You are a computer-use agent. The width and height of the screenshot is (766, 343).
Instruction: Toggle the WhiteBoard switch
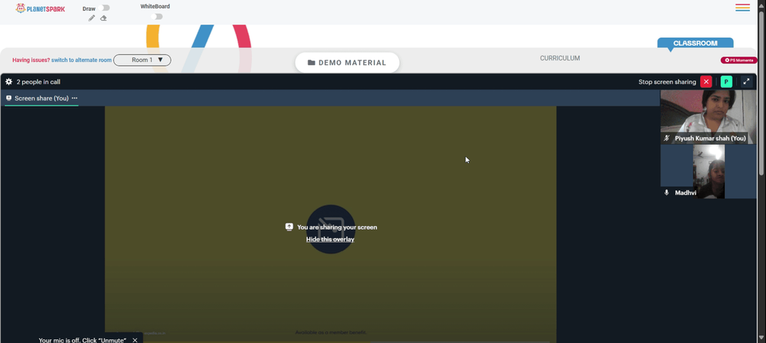(x=156, y=17)
